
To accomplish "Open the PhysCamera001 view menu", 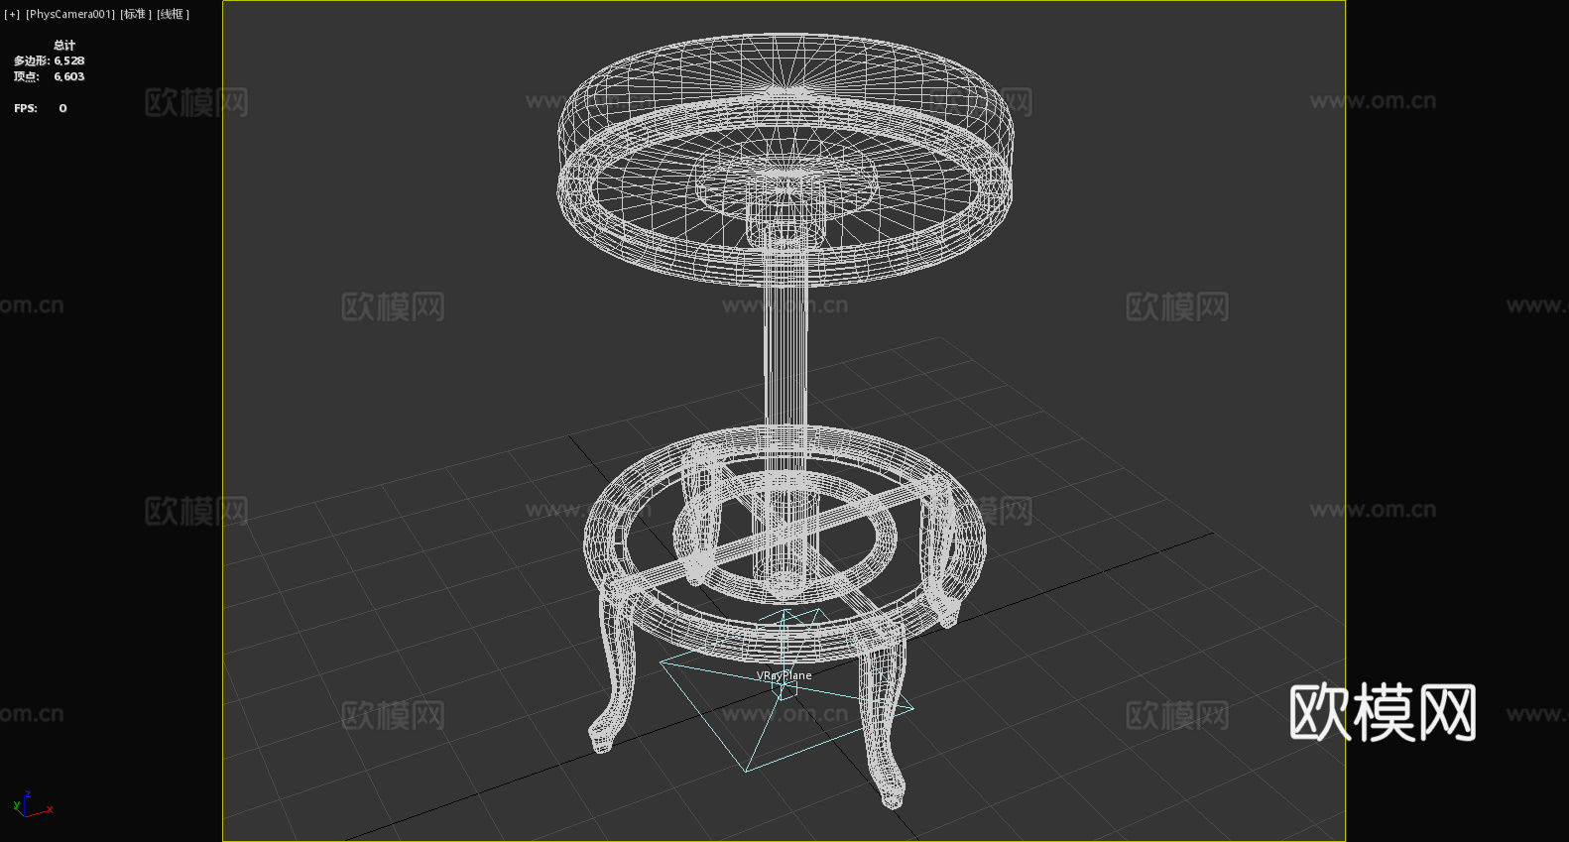I will (x=70, y=14).
